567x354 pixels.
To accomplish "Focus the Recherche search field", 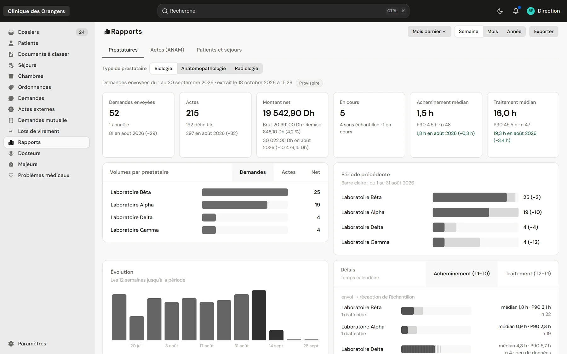I will (x=283, y=11).
